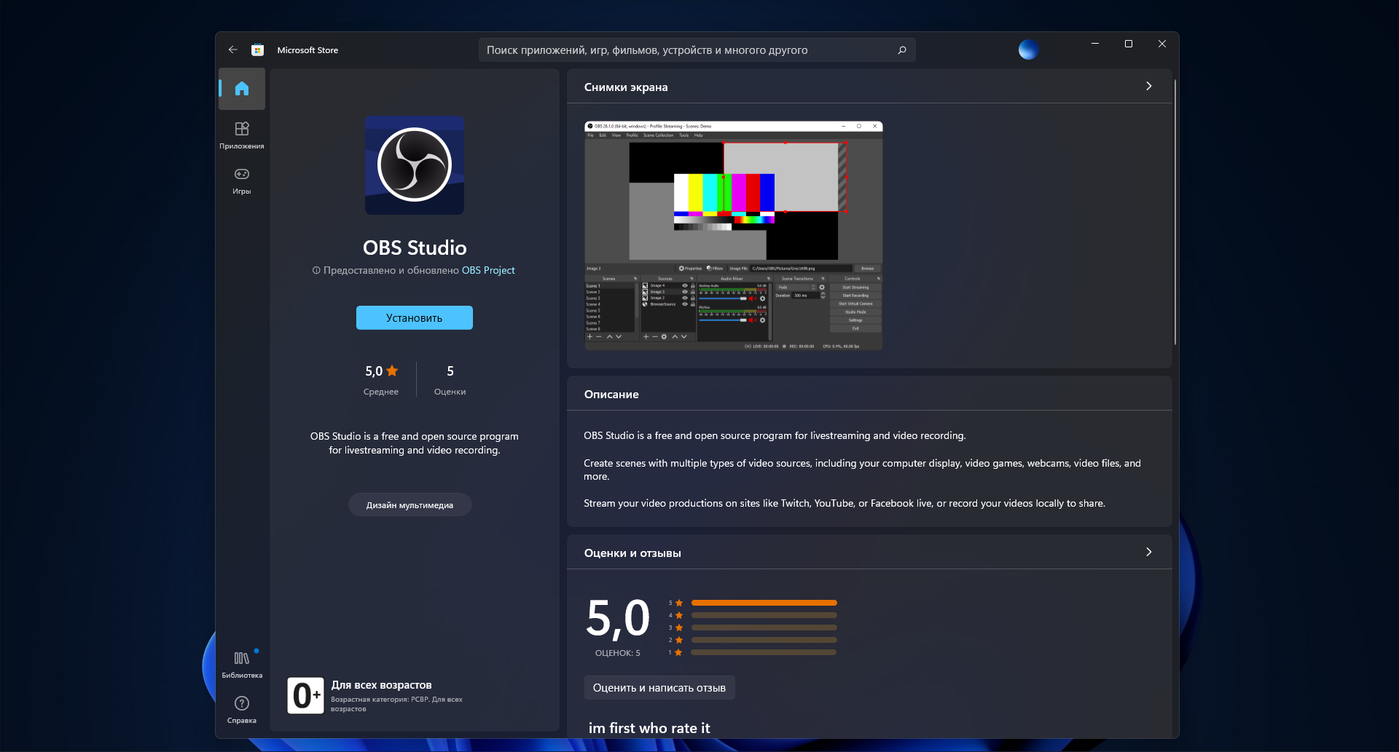Minimize the Microsoft Store window

[x=1094, y=44]
